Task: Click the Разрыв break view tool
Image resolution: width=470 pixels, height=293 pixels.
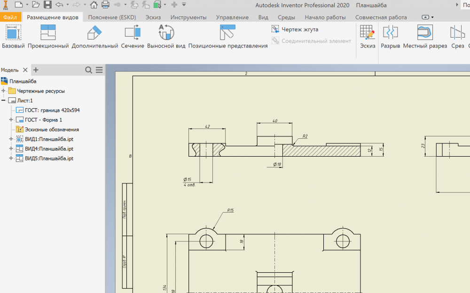Action: pos(390,37)
